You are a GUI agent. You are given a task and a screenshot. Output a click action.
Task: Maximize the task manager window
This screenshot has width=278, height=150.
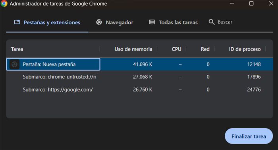251,4
